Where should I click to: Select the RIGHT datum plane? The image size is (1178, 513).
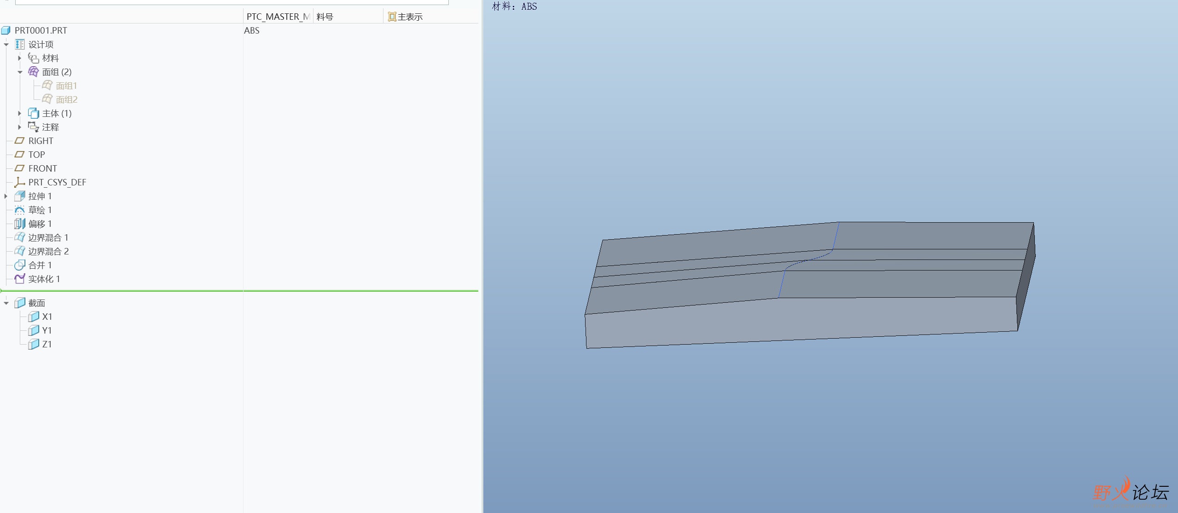coord(41,141)
